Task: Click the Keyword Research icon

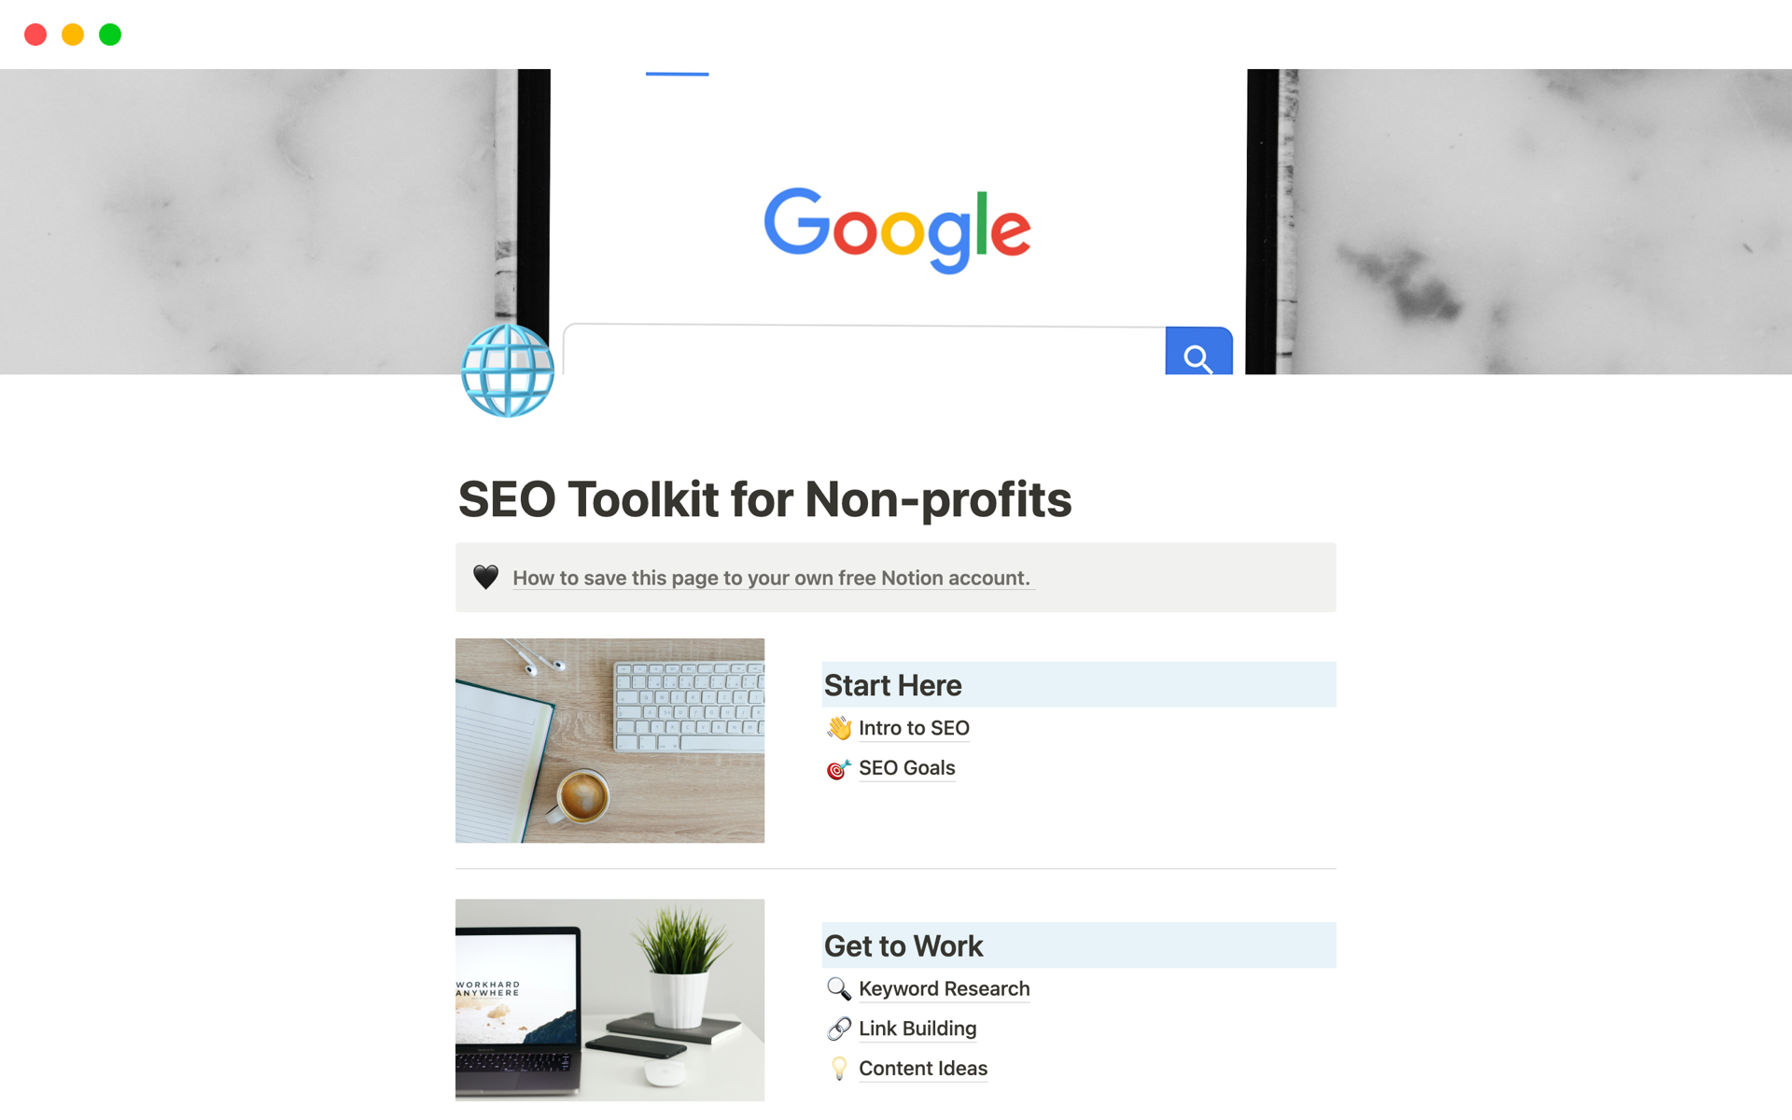Action: click(834, 987)
